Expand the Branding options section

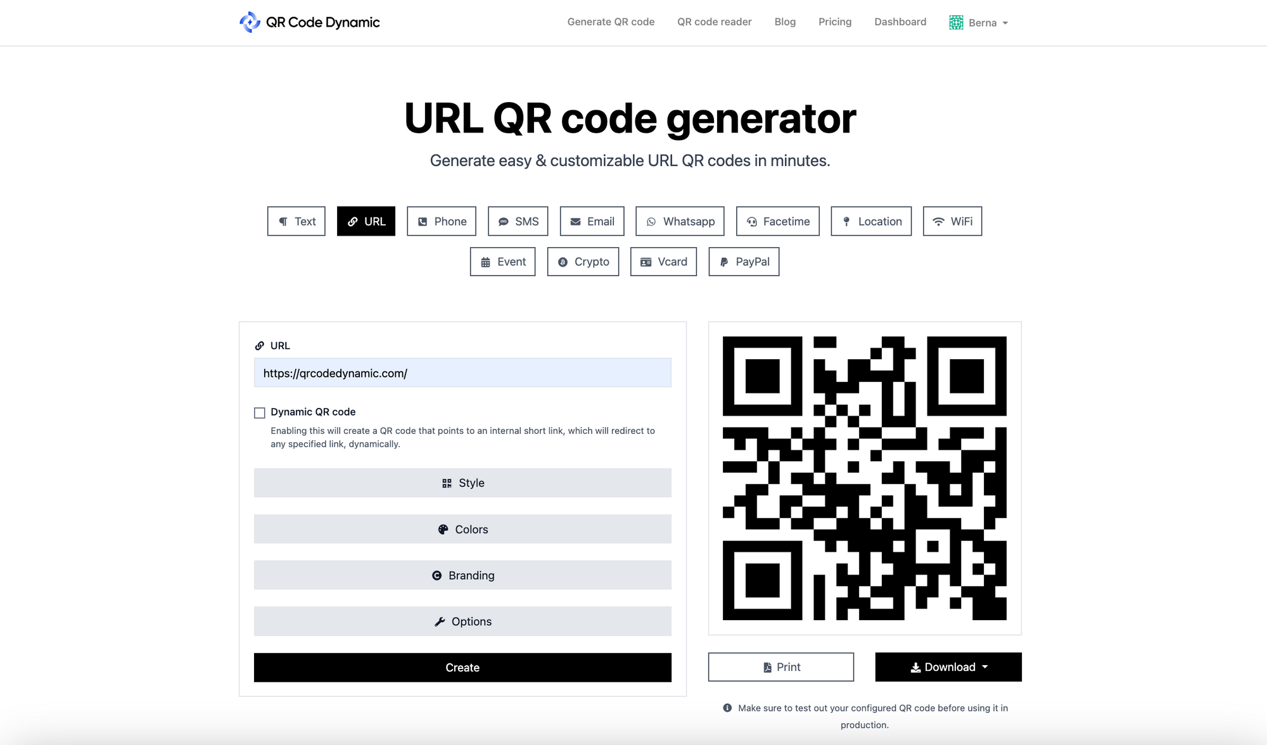(x=462, y=575)
